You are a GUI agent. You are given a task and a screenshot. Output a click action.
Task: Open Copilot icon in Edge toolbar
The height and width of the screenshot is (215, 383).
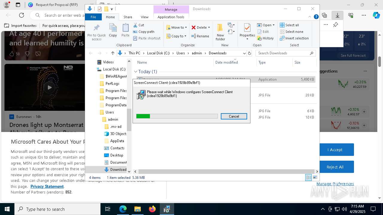(376, 15)
